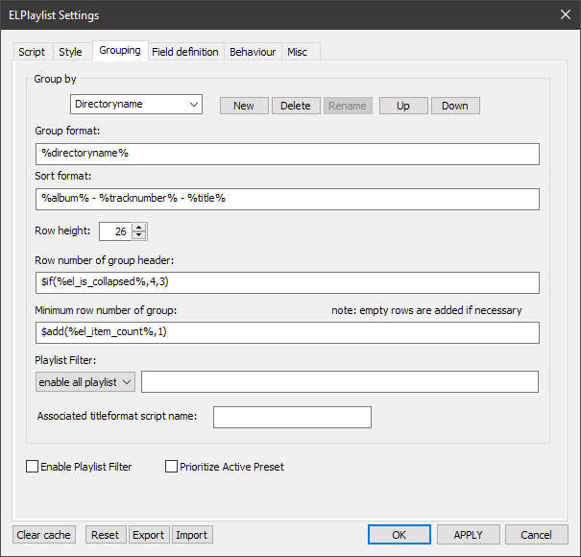
Task: Go to Field definition tab
Action: tap(184, 52)
